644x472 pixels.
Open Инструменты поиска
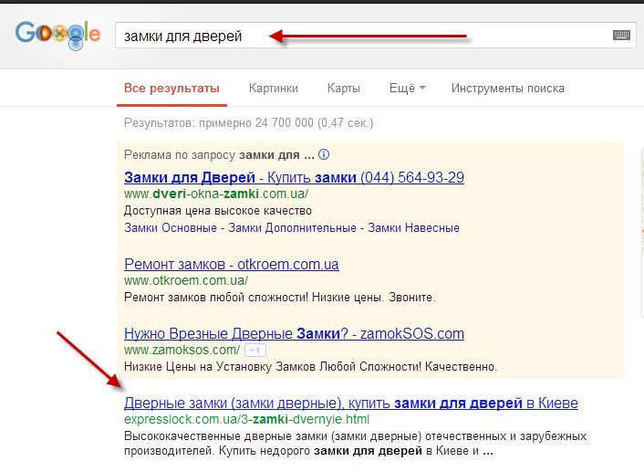508,88
